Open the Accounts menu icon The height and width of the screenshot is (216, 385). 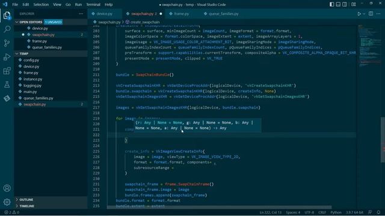pos(7,188)
